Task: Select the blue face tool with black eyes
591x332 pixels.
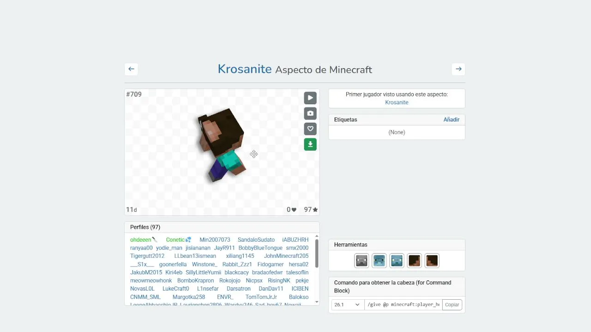Action: pos(379,261)
